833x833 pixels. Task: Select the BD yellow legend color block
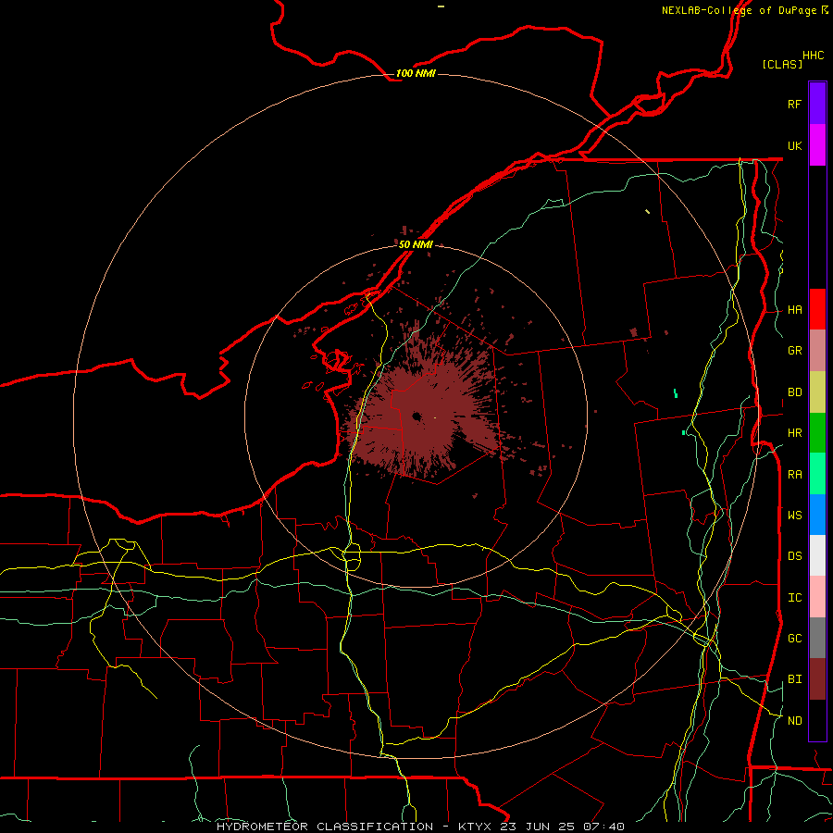click(817, 392)
